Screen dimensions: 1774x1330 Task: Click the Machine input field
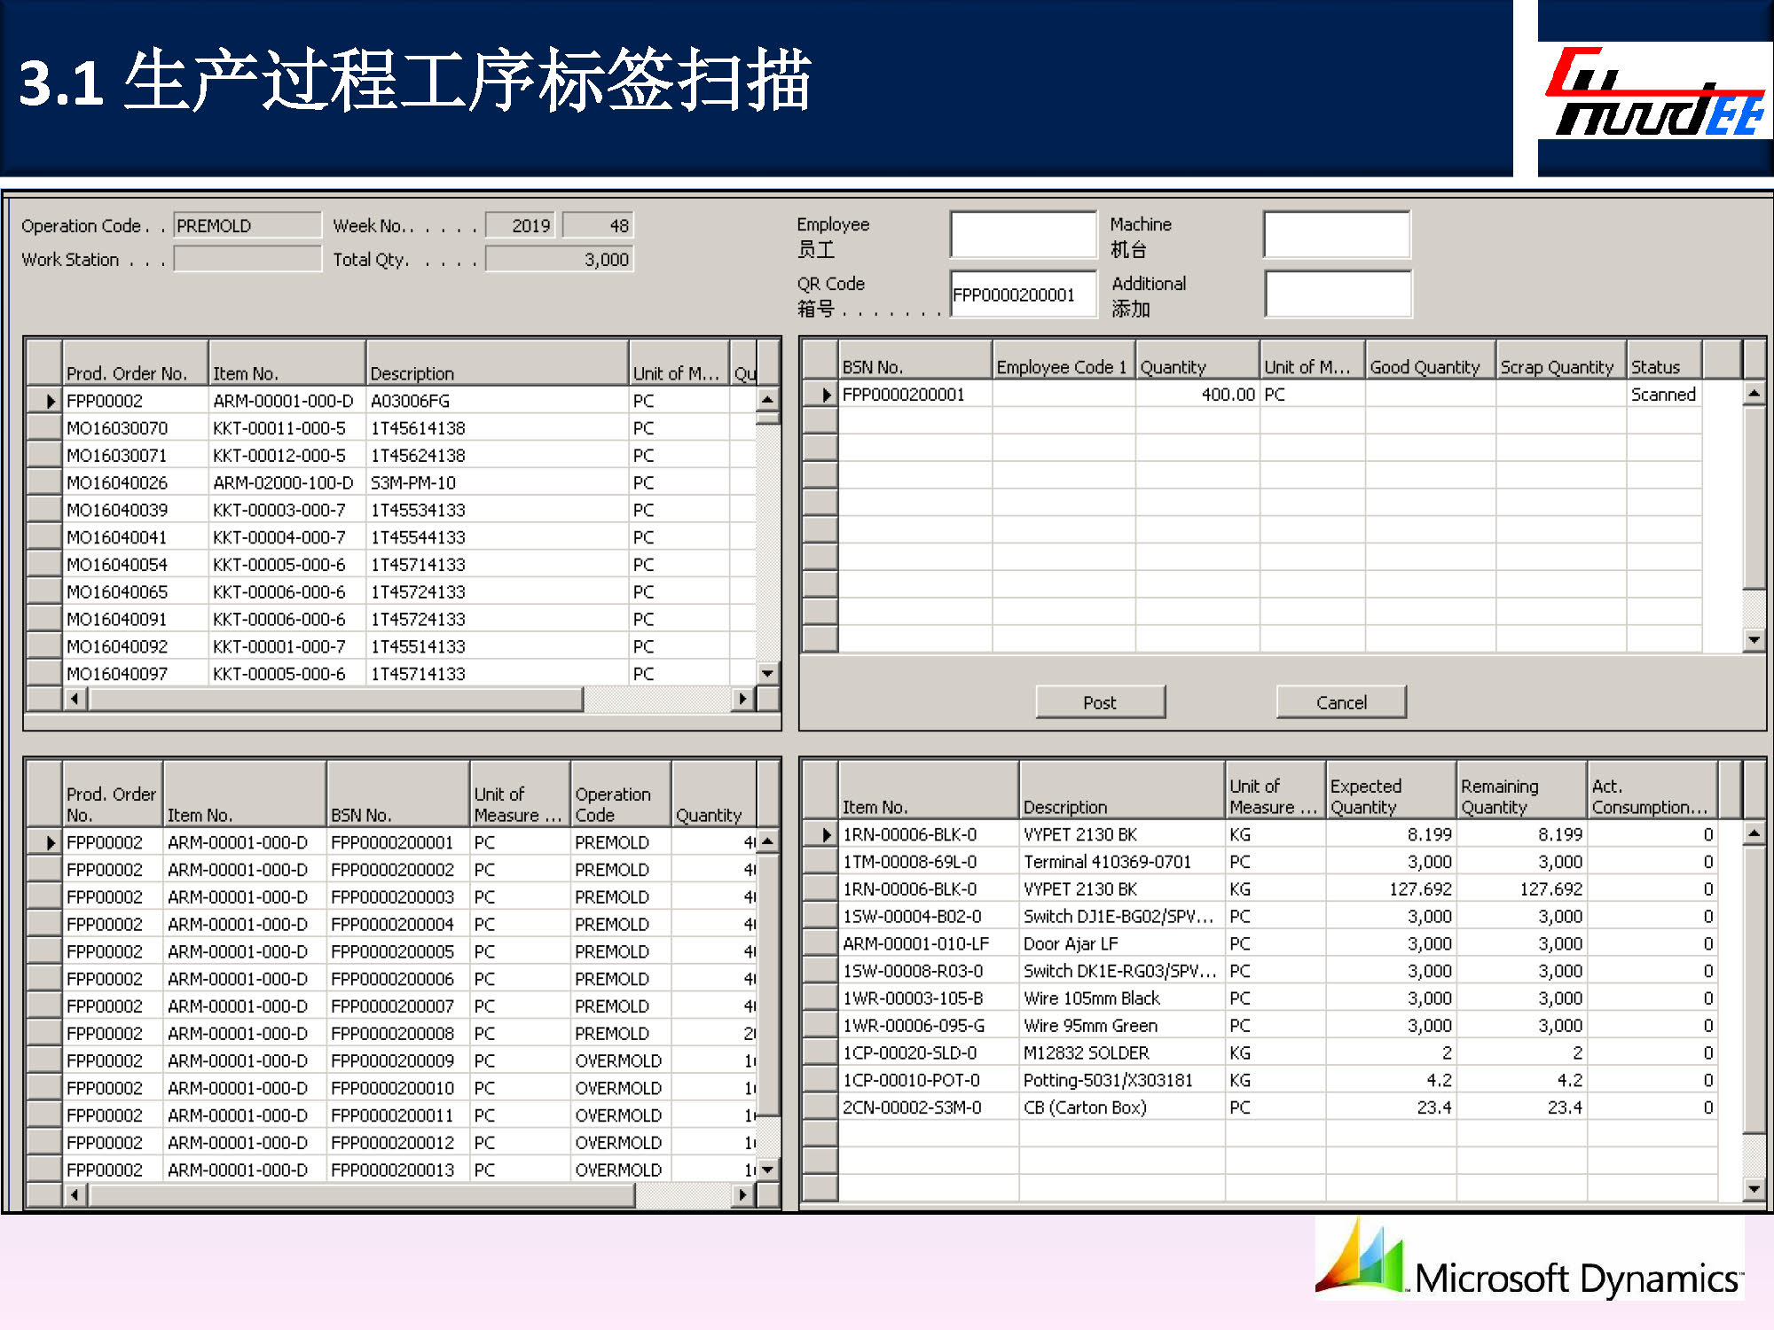coord(1336,235)
